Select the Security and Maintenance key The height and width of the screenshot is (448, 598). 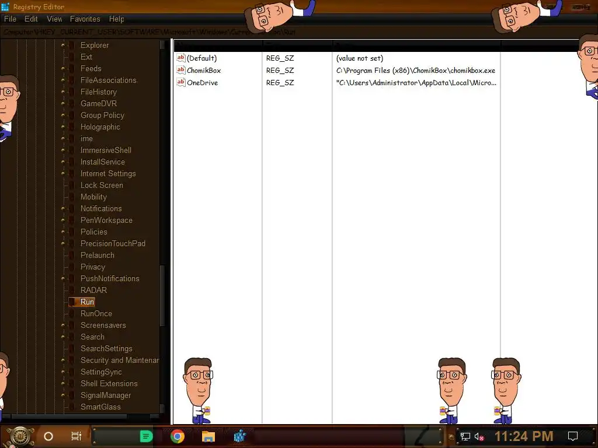tap(119, 360)
